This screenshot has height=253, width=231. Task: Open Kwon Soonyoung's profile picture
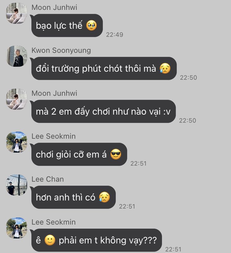17,56
